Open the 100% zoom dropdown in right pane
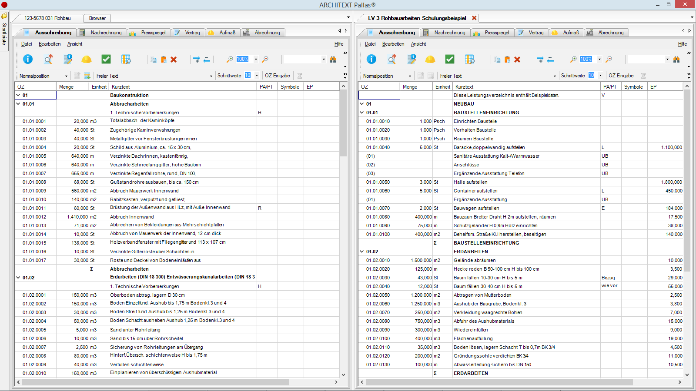The image size is (696, 391). point(599,59)
